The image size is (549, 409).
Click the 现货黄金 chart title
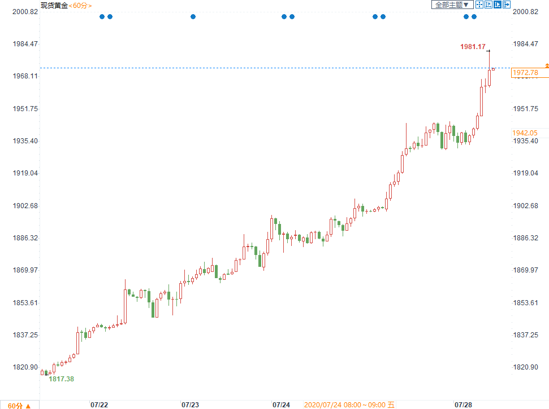[54, 5]
